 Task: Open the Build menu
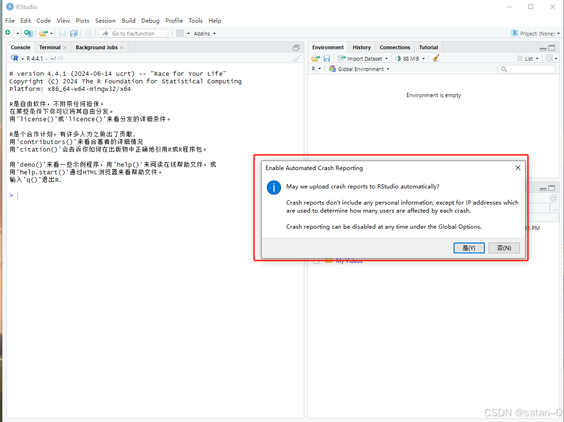point(128,20)
